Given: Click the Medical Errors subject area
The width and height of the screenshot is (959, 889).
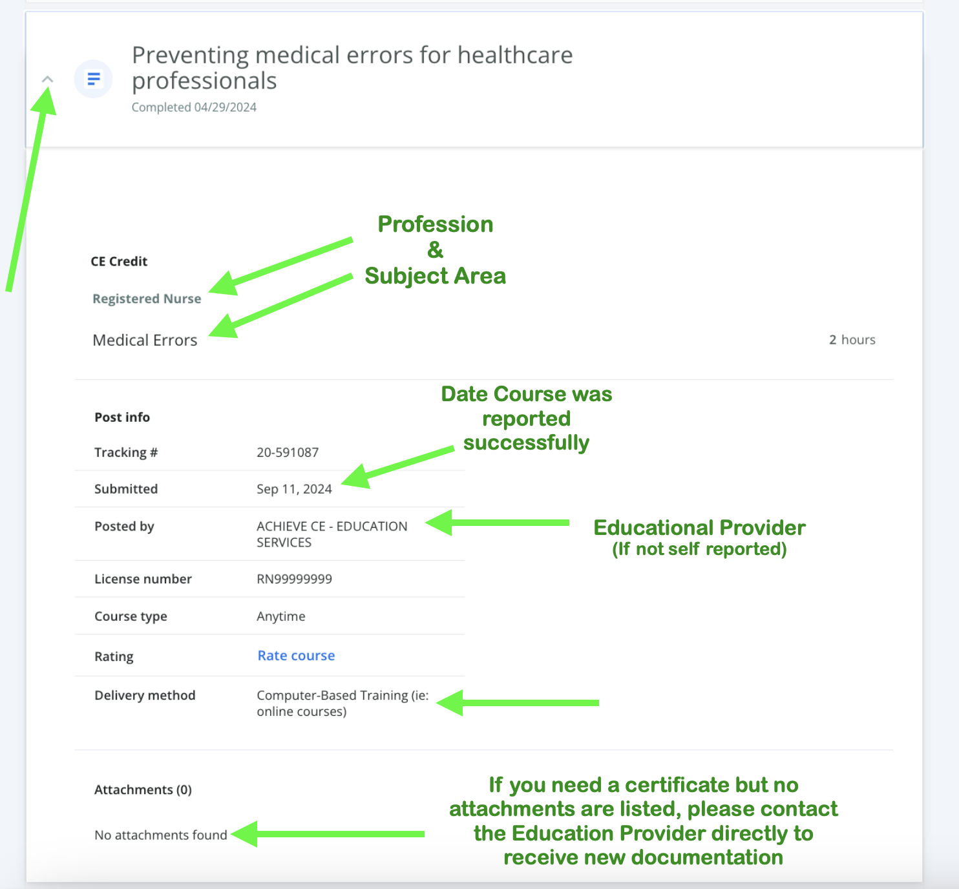Looking at the screenshot, I should [x=145, y=340].
